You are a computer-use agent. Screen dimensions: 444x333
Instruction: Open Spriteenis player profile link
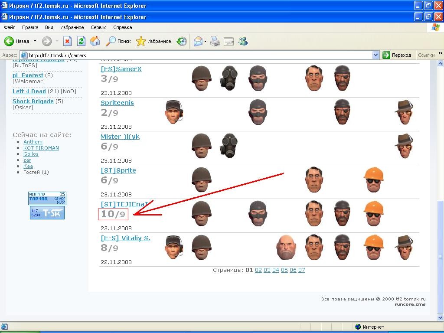pos(117,103)
